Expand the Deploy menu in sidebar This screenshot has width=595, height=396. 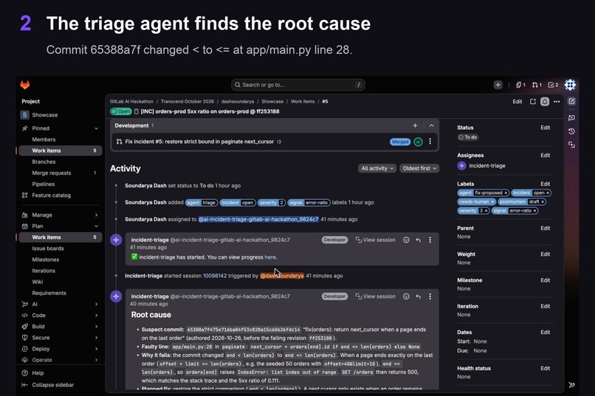click(96, 349)
